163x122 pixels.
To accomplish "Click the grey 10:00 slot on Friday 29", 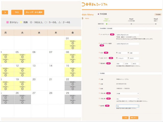I will (x=73, y=97).
